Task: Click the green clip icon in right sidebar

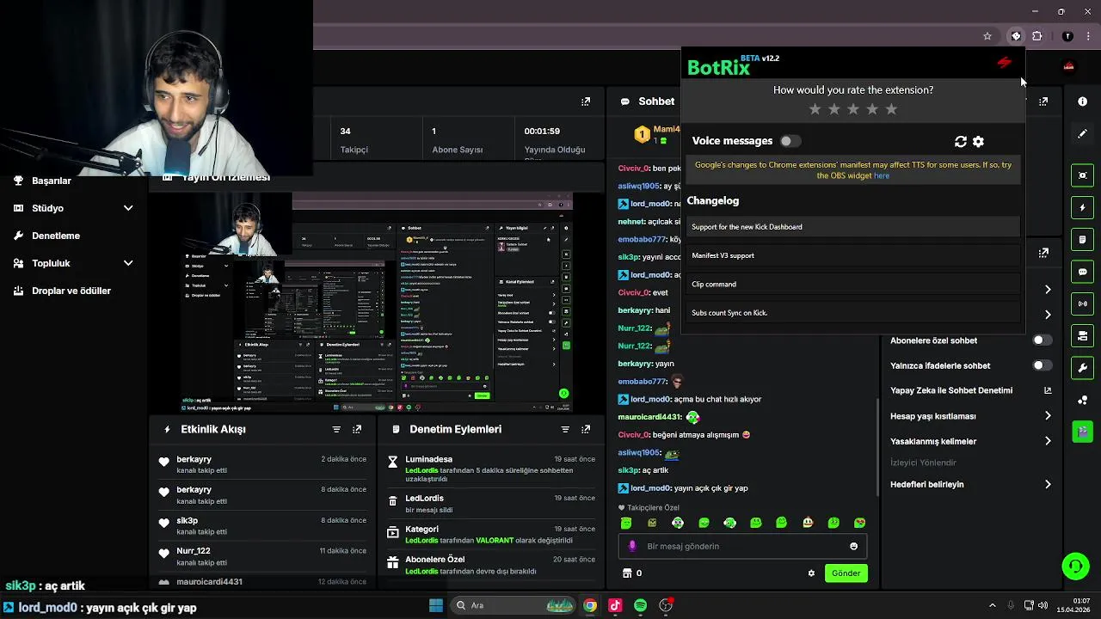Action: coord(1083,432)
